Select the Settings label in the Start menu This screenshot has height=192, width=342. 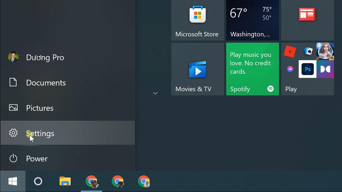coord(40,133)
